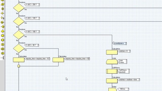162x91 pixels.
Task: Select the Connection Point declare icon
Action: coord(2,22)
